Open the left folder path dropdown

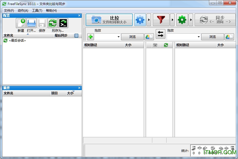(x=118, y=37)
